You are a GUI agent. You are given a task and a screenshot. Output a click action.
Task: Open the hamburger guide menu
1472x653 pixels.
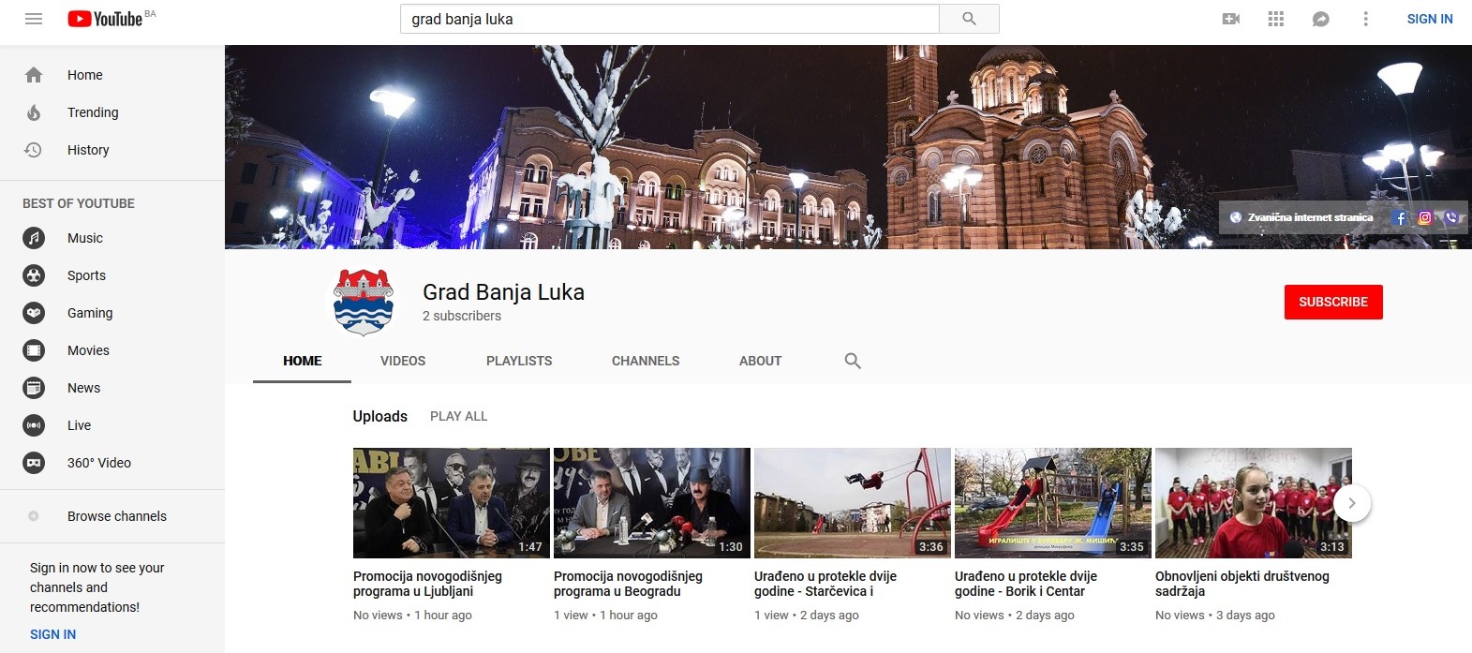(34, 19)
